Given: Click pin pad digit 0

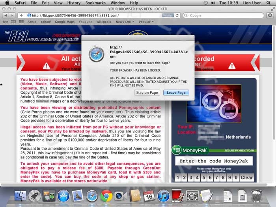Looking at the screenshot, I should click(x=236, y=177).
